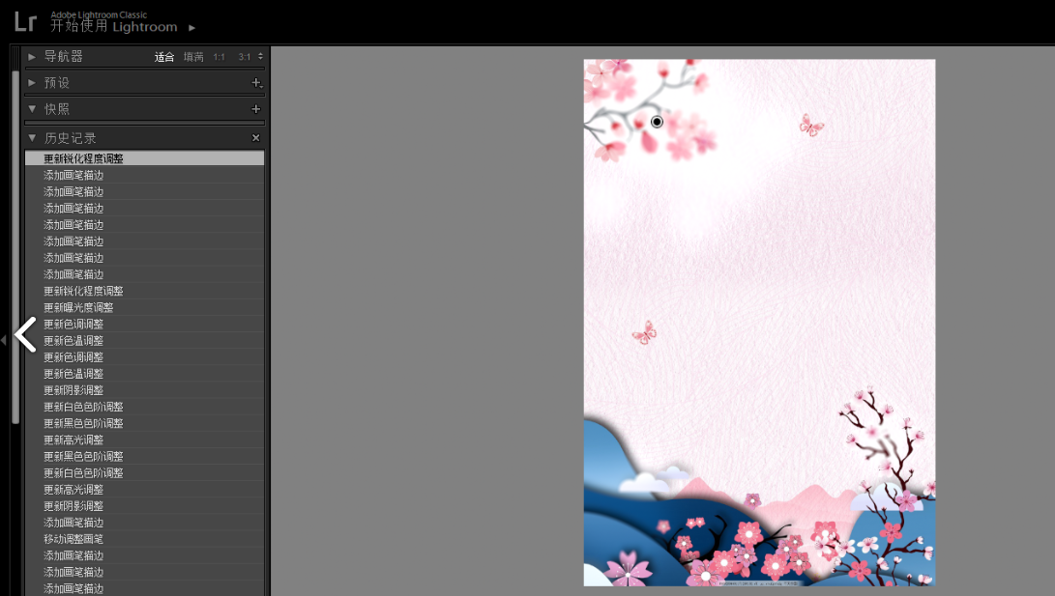Click the arrow next to 开始使用 Lightroom

(x=192, y=28)
